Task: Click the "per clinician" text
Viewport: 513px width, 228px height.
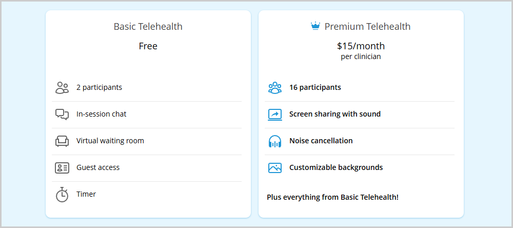Action: click(361, 57)
